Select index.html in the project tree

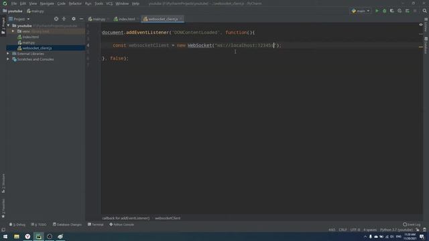coord(30,37)
